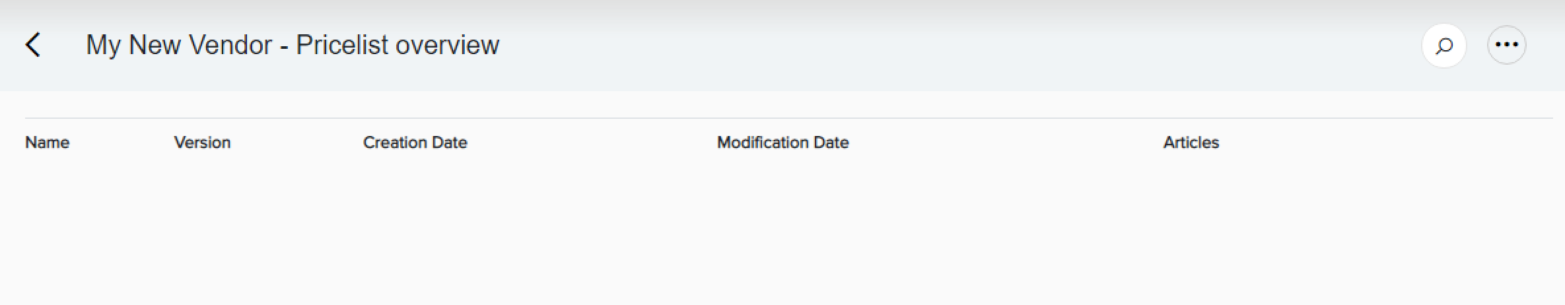Open the three-dot more options menu

[1506, 45]
